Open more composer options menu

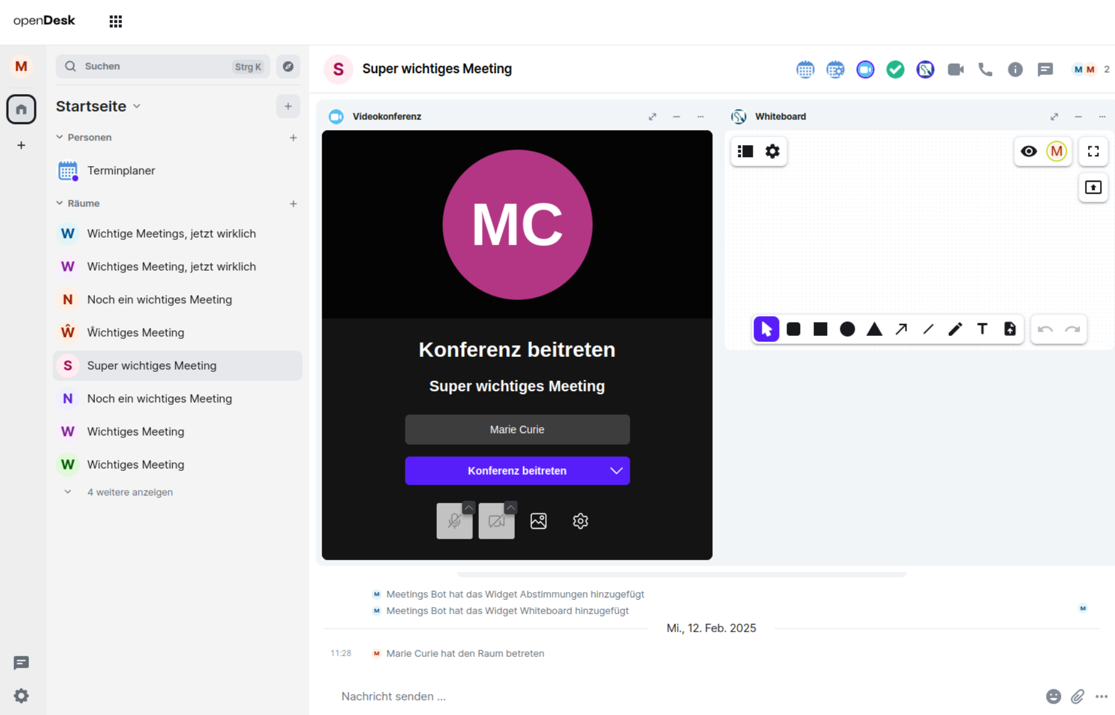[x=1102, y=696]
